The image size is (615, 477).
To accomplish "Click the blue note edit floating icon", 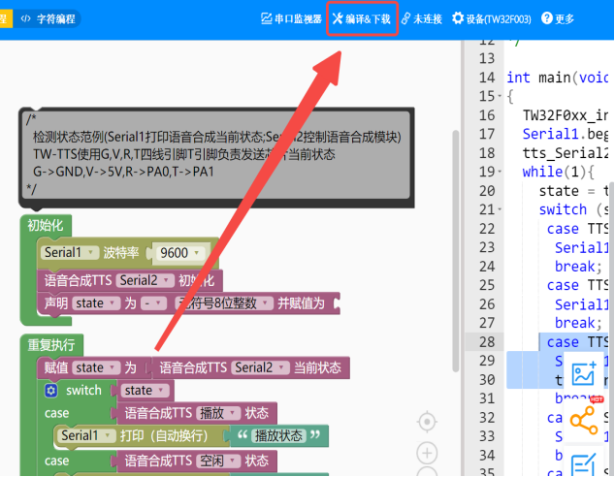I will (x=584, y=465).
